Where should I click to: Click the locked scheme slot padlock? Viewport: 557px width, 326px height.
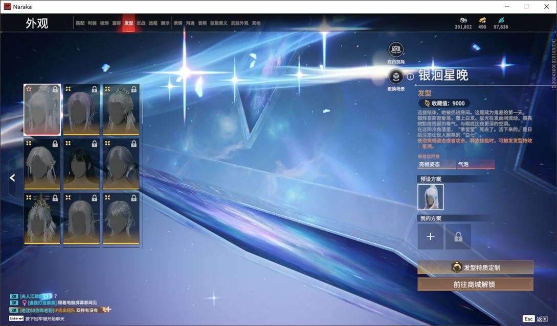[x=458, y=236]
